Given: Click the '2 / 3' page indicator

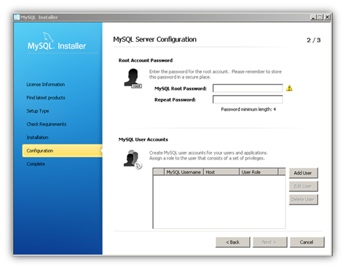Looking at the screenshot, I should [314, 40].
